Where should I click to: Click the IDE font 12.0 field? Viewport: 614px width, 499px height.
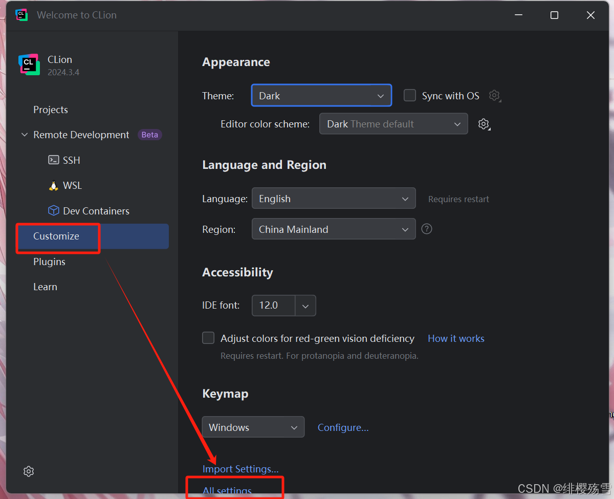[274, 306]
